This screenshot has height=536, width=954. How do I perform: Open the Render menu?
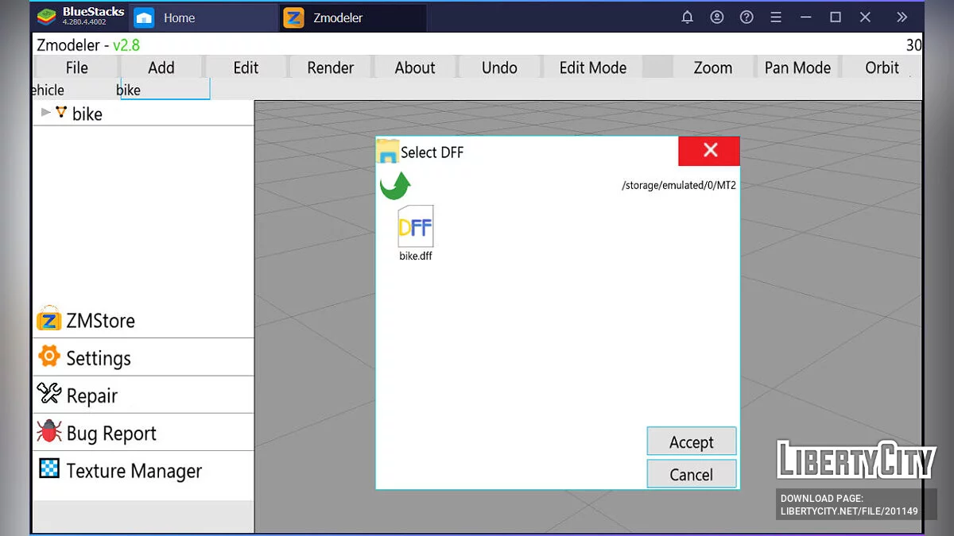pos(331,68)
